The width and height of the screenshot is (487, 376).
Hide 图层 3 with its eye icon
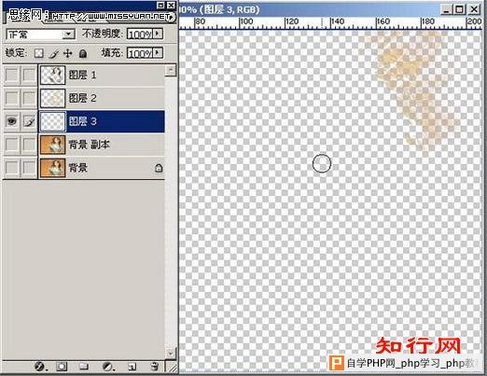pyautogui.click(x=12, y=121)
